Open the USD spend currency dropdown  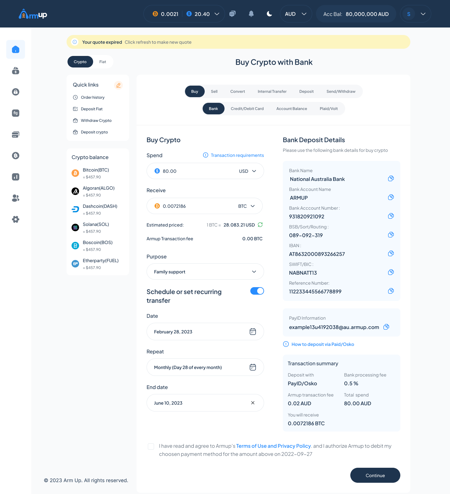click(x=248, y=171)
